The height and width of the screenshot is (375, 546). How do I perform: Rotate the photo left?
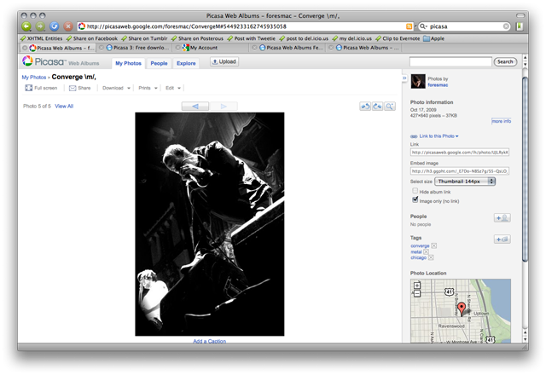365,106
